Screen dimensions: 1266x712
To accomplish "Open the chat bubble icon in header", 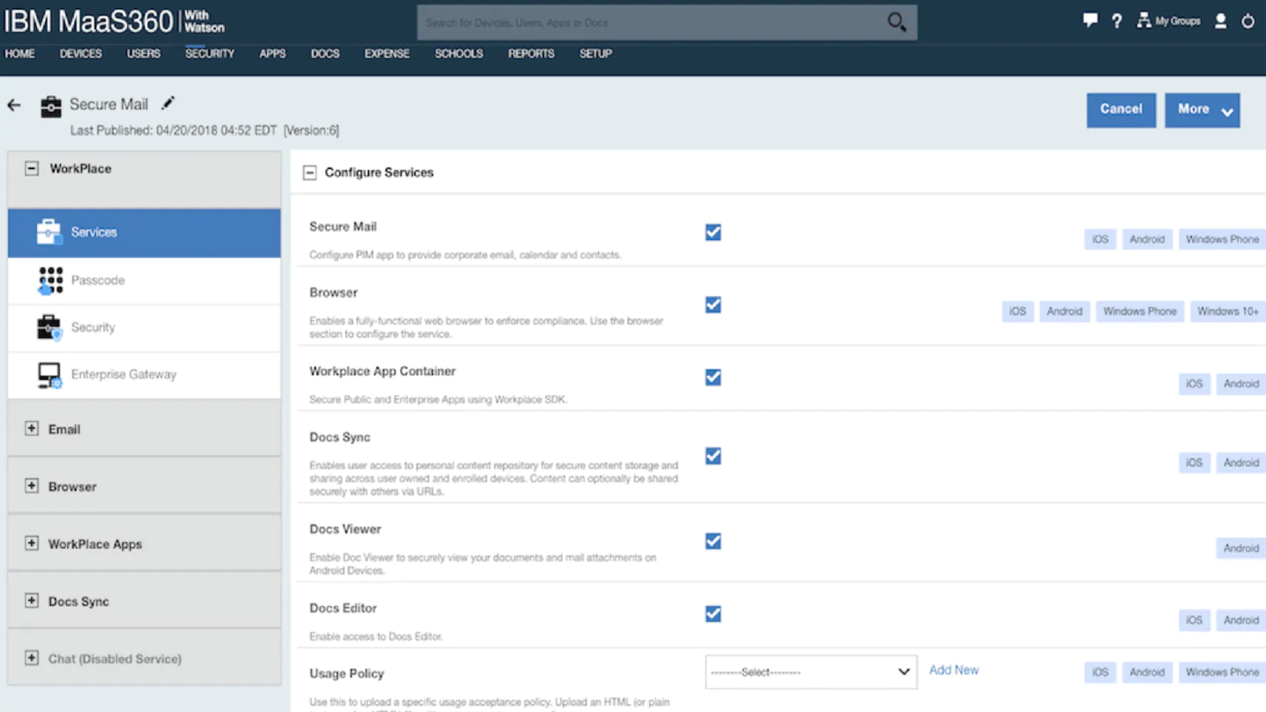I will [1089, 20].
